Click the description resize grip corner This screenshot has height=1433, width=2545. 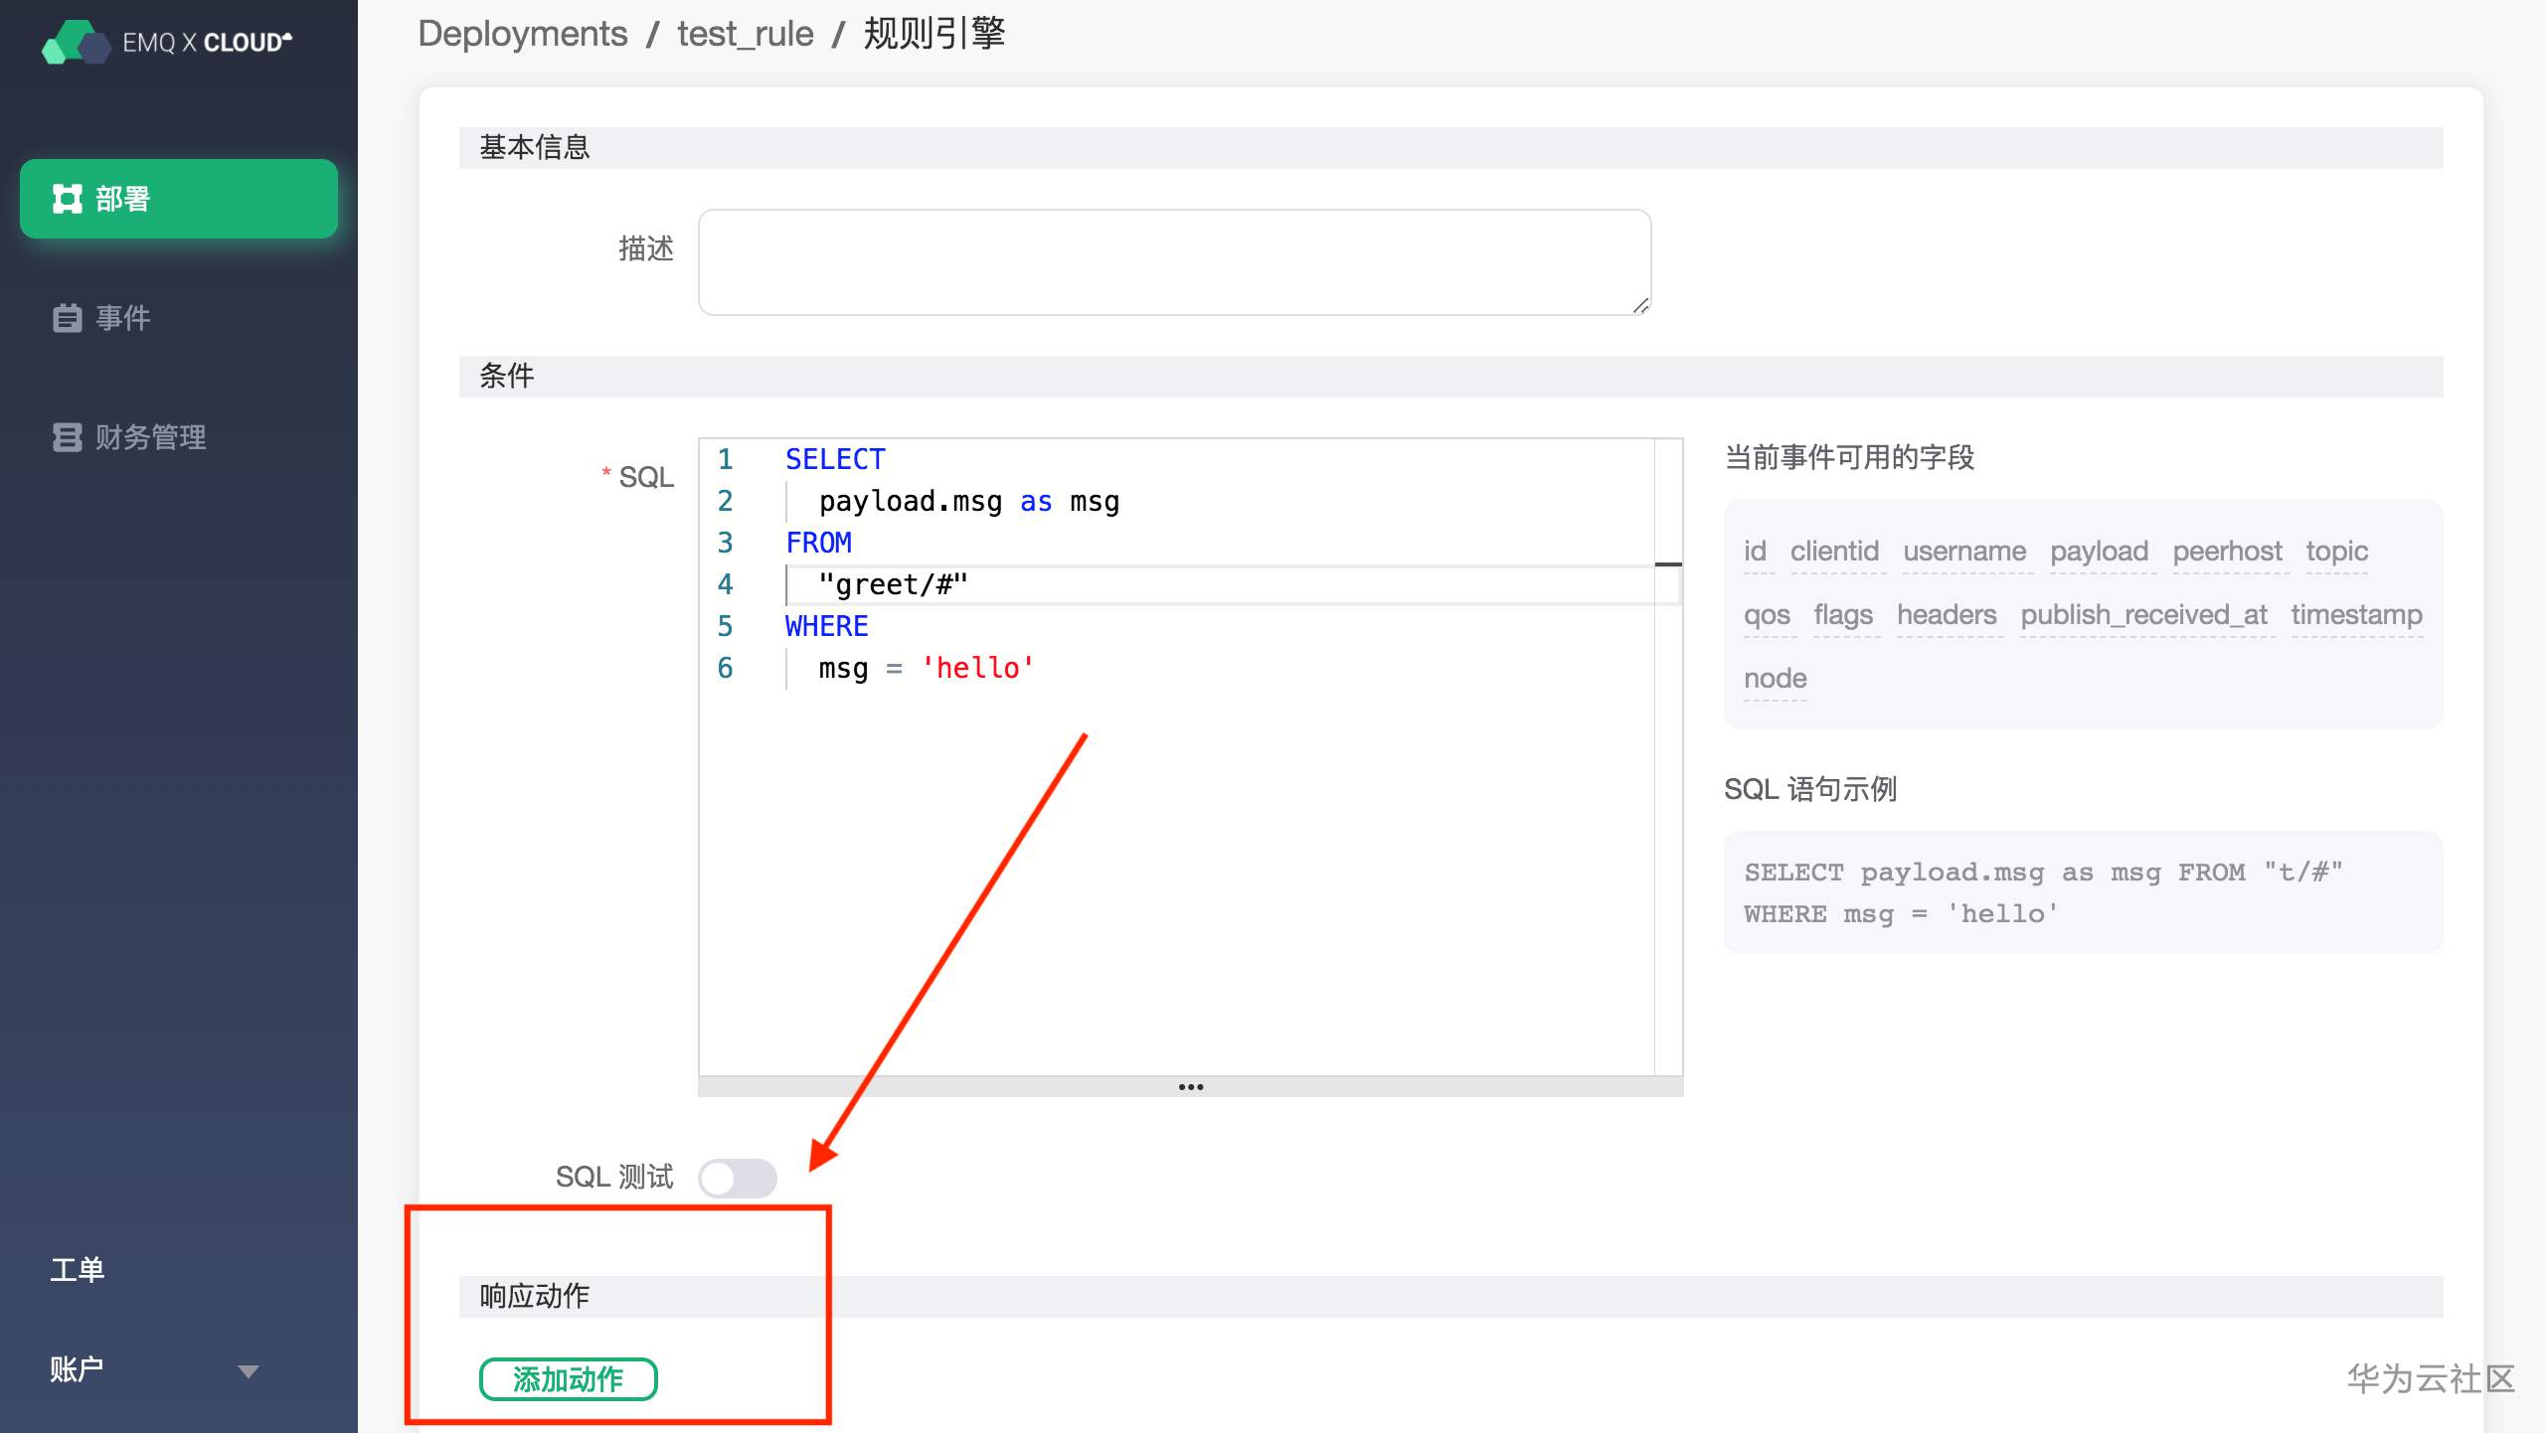(x=1641, y=306)
